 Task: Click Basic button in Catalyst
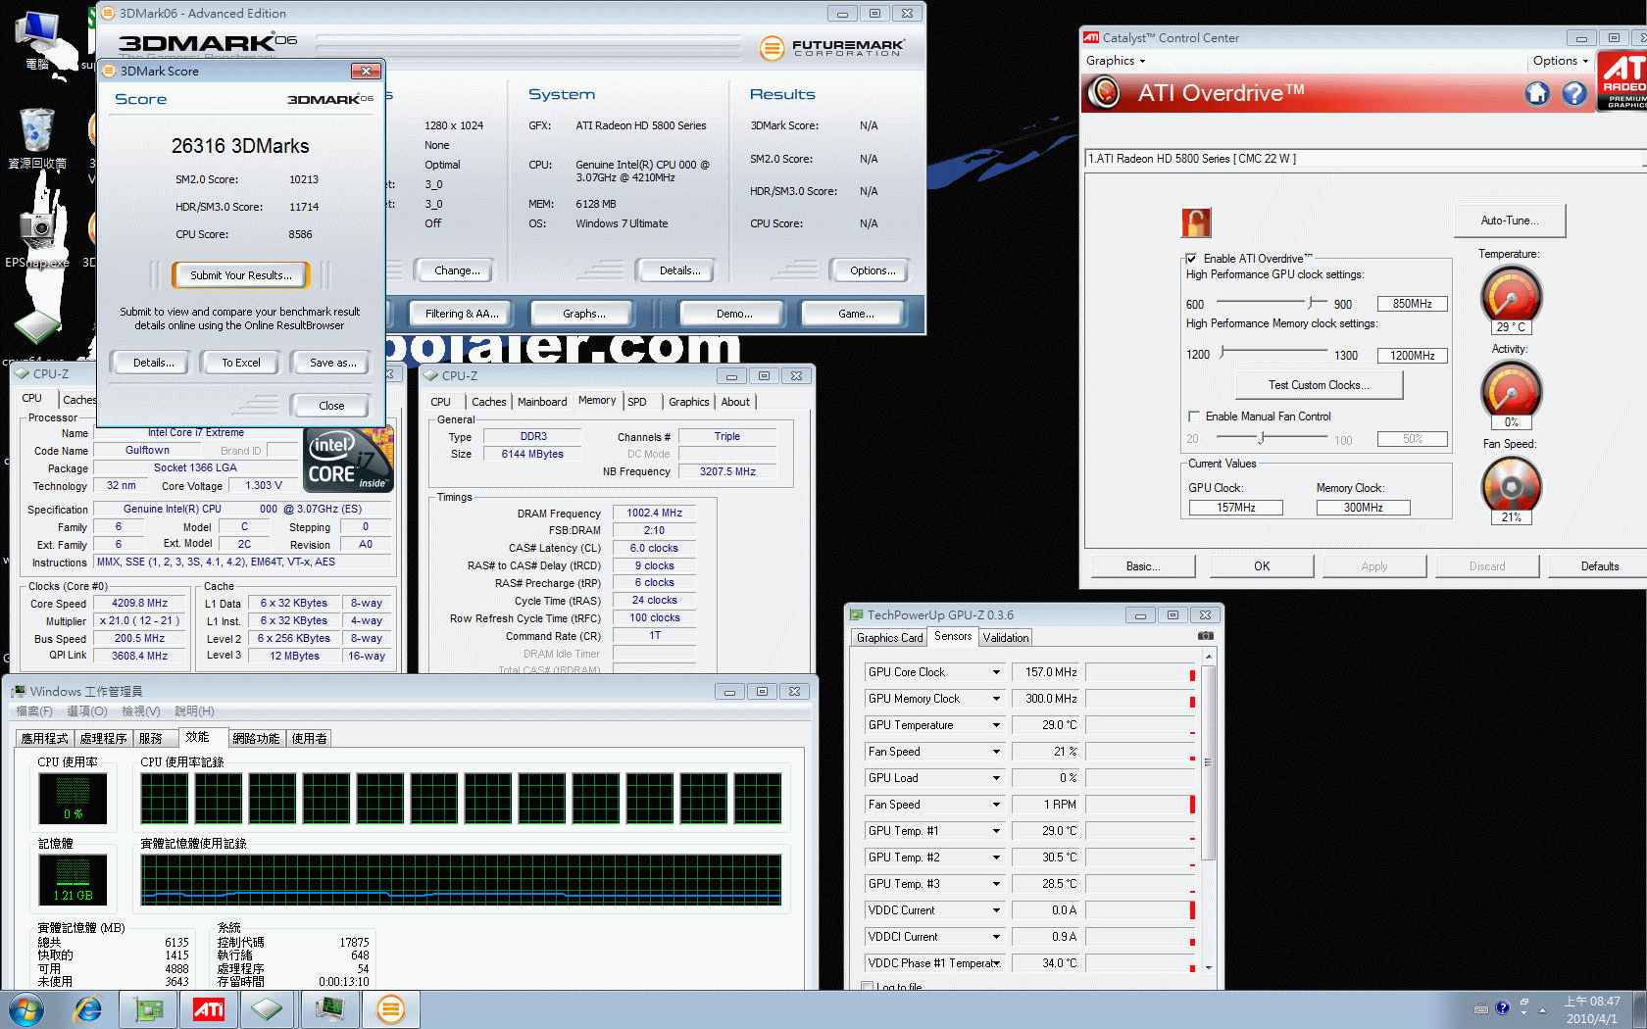[x=1142, y=566]
